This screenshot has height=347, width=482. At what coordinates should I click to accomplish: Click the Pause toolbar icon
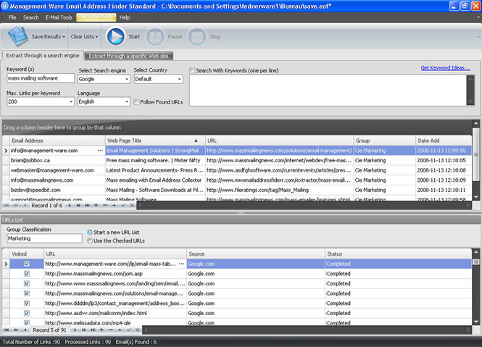click(x=155, y=37)
